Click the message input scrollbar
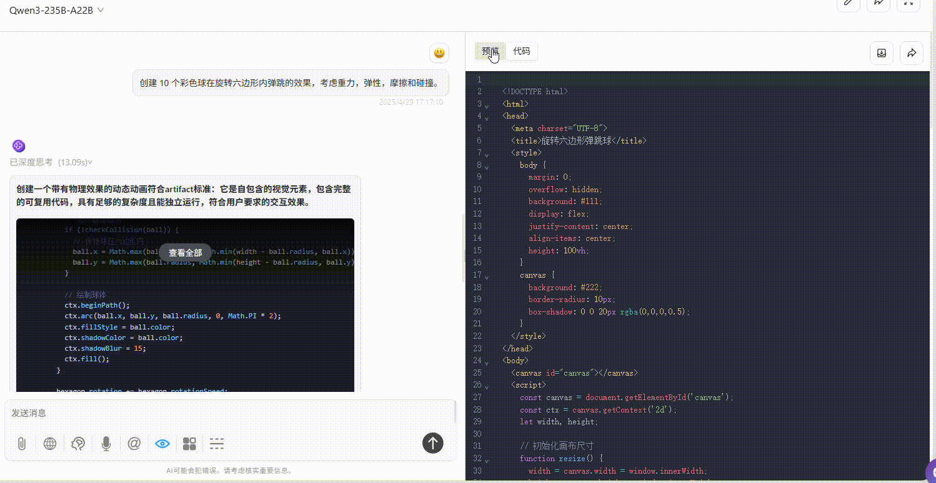The height and width of the screenshot is (483, 936). tap(455, 412)
